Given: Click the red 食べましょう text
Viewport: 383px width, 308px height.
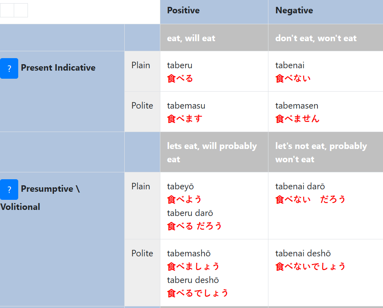Looking at the screenshot, I should point(193,266).
